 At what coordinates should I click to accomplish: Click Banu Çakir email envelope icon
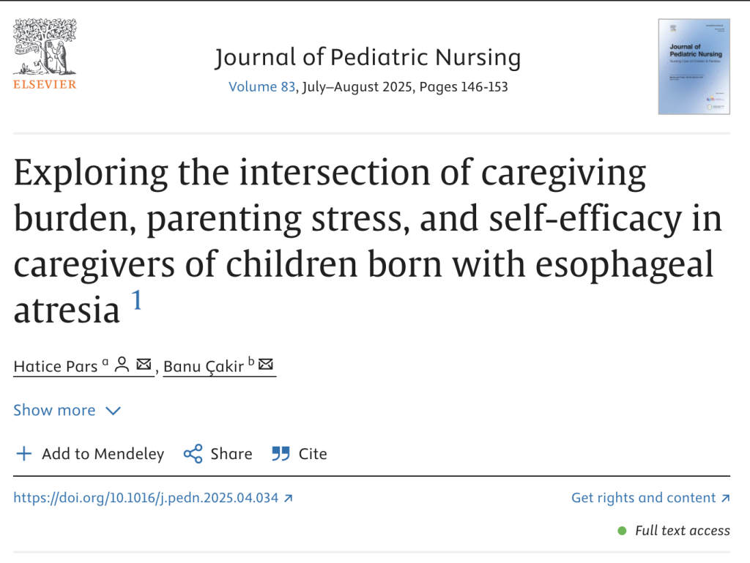click(266, 364)
